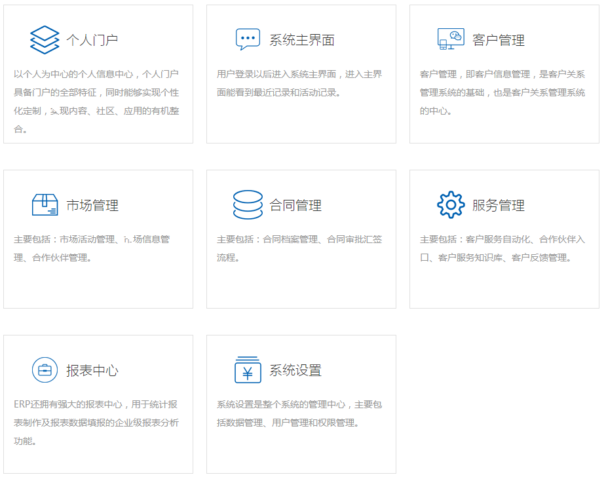Click the package box icon for 市场管理
The height and width of the screenshot is (477, 606).
click(45, 204)
